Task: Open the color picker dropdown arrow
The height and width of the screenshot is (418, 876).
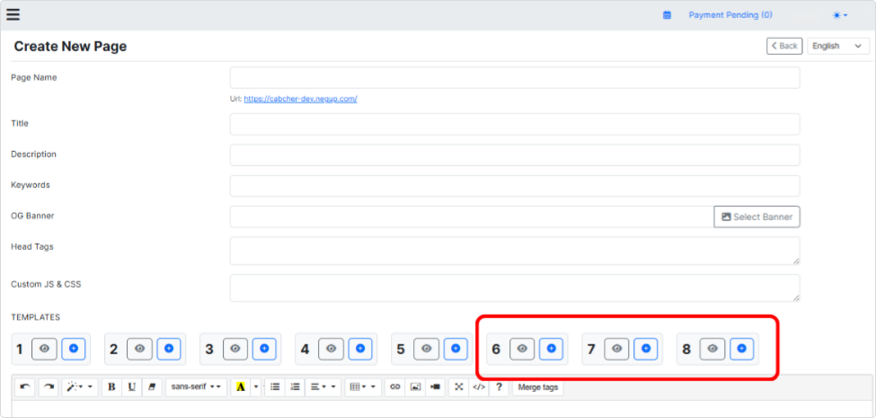Action: [256, 387]
